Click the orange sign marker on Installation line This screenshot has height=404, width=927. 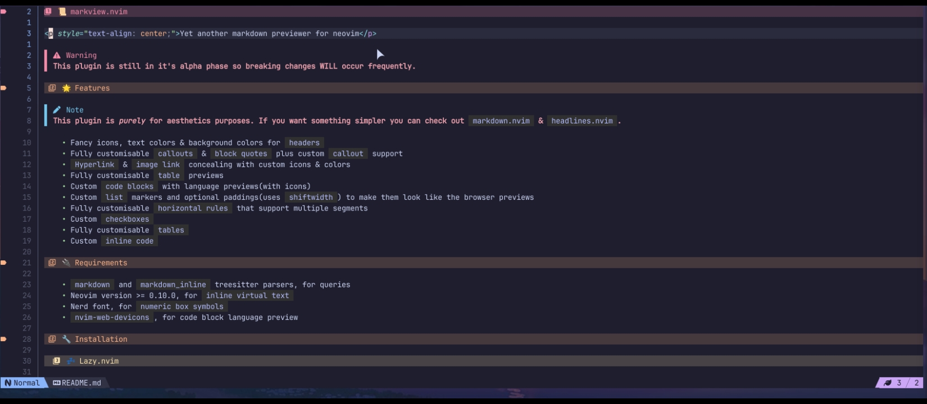click(x=3, y=339)
